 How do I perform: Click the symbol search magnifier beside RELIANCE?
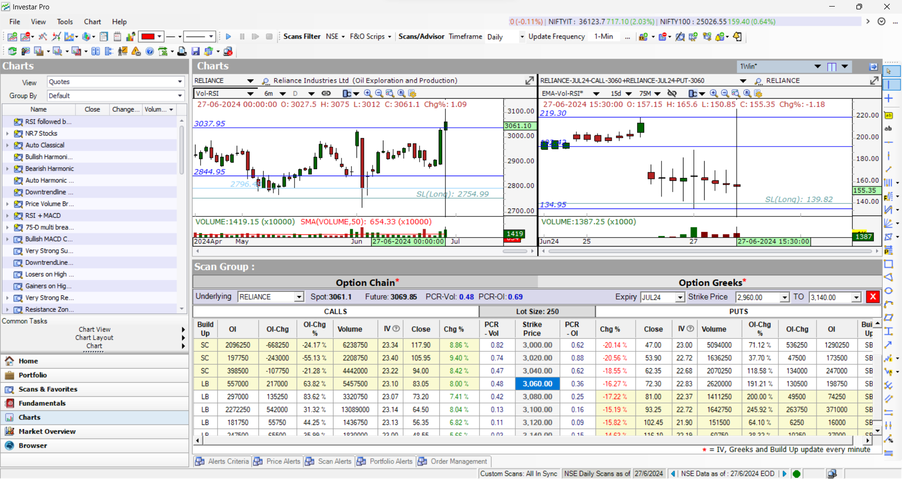pos(265,81)
